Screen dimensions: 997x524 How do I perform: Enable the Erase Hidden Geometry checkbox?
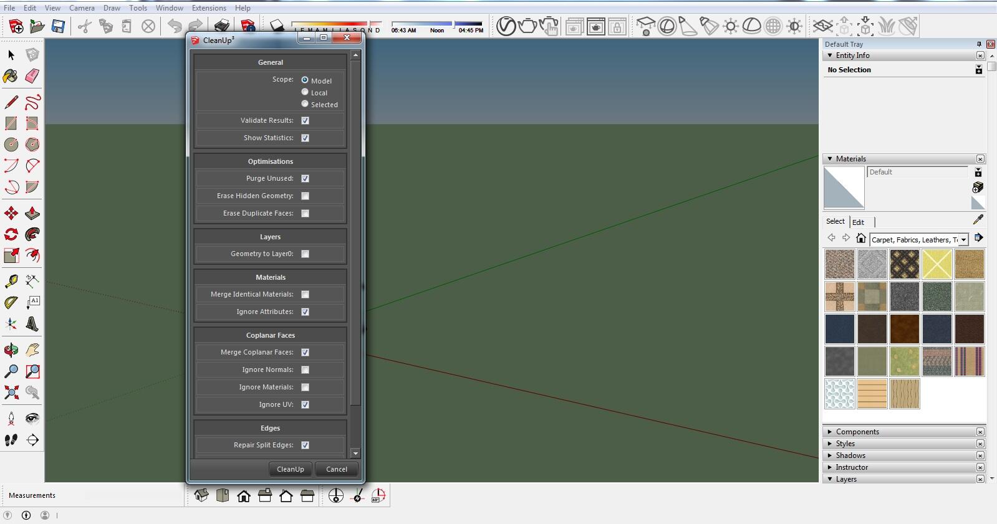(305, 196)
